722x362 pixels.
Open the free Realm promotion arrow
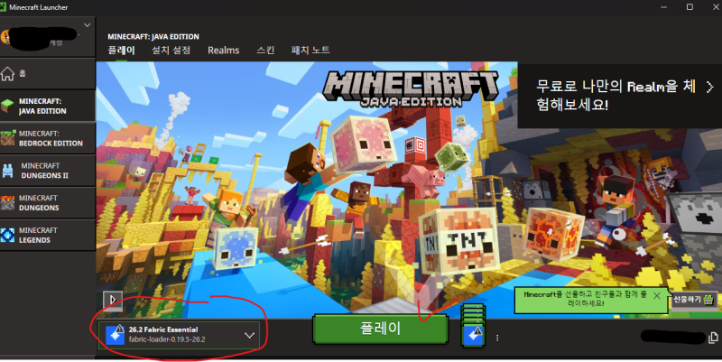709,87
